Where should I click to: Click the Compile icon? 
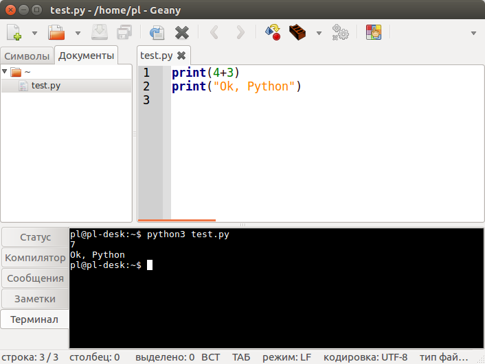point(273,32)
